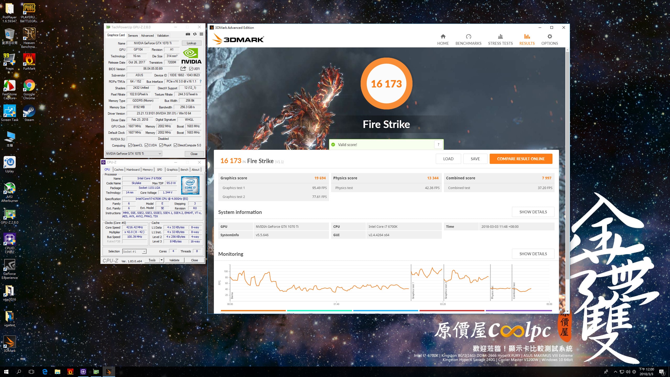Viewport: 670px width, 377px height.
Task: Switch to GPU-Z Validation tab
Action: click(x=163, y=36)
